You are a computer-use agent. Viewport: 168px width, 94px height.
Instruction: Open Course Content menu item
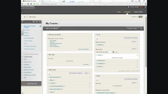click(x=28, y=41)
